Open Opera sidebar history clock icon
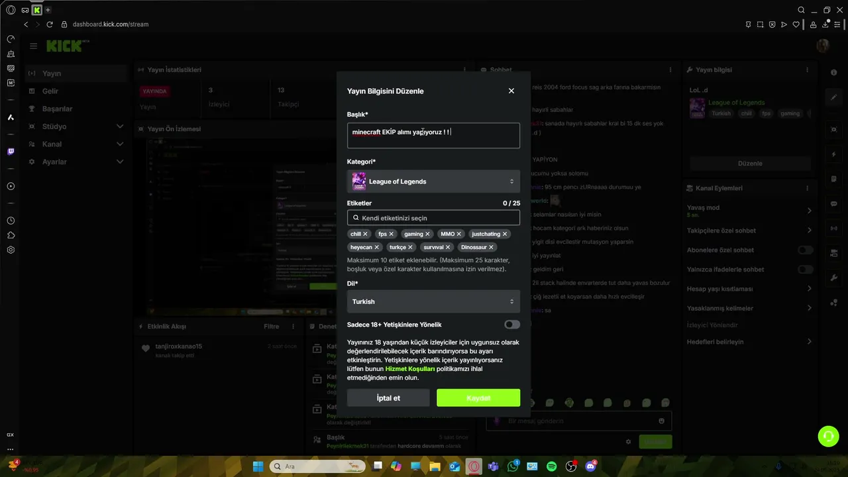This screenshot has height=477, width=848. click(x=11, y=221)
